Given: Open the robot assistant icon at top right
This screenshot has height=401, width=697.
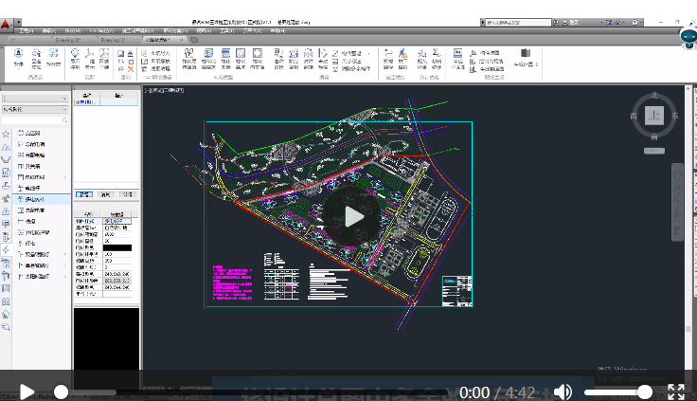Looking at the screenshot, I should (688, 37).
